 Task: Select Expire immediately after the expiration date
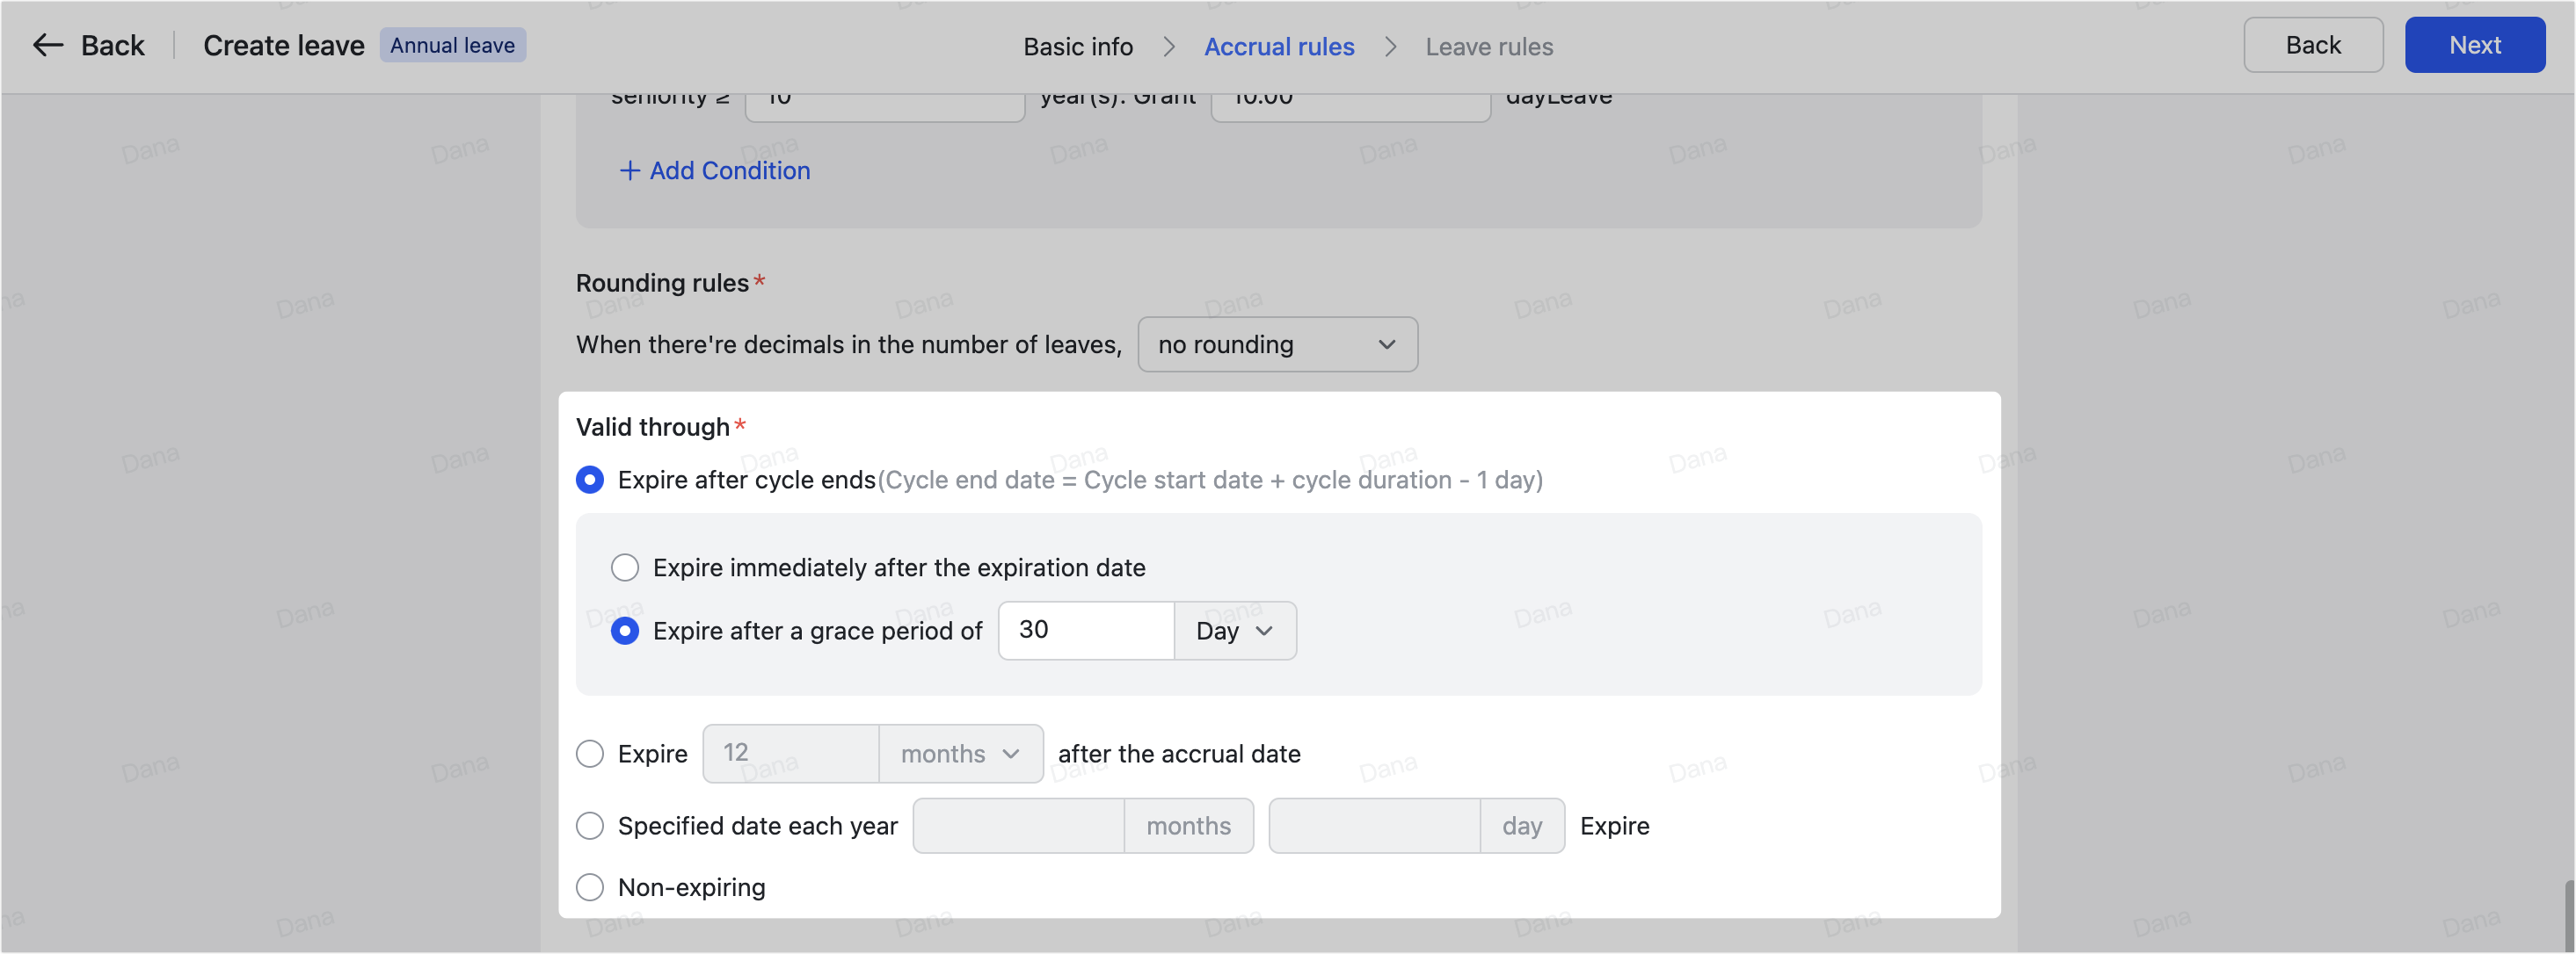pyautogui.click(x=624, y=567)
